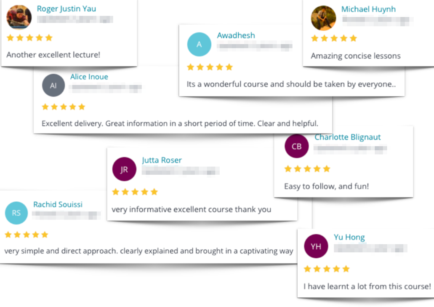Open the Alice Inoue name link

point(89,77)
